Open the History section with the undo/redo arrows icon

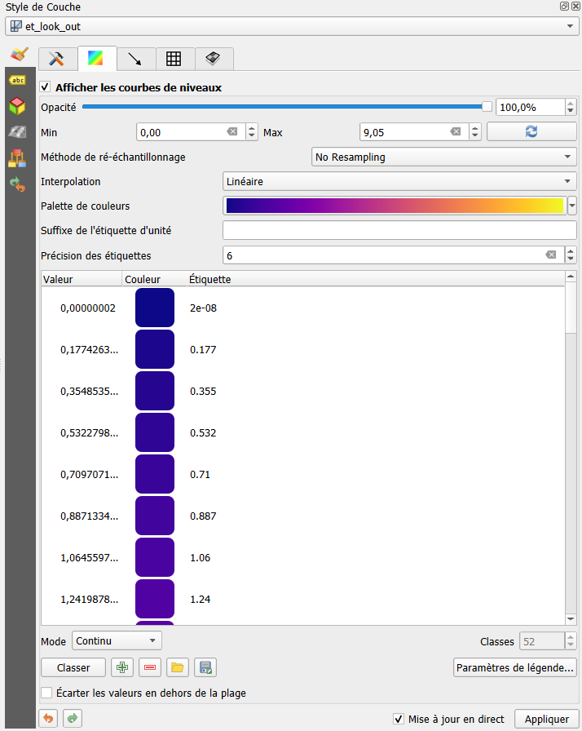click(17, 184)
